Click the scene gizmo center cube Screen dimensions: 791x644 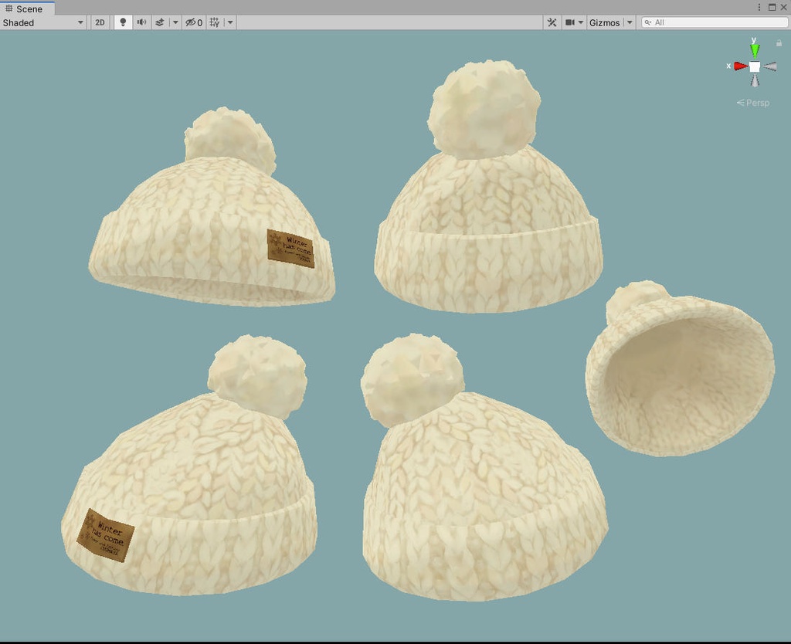click(x=753, y=66)
